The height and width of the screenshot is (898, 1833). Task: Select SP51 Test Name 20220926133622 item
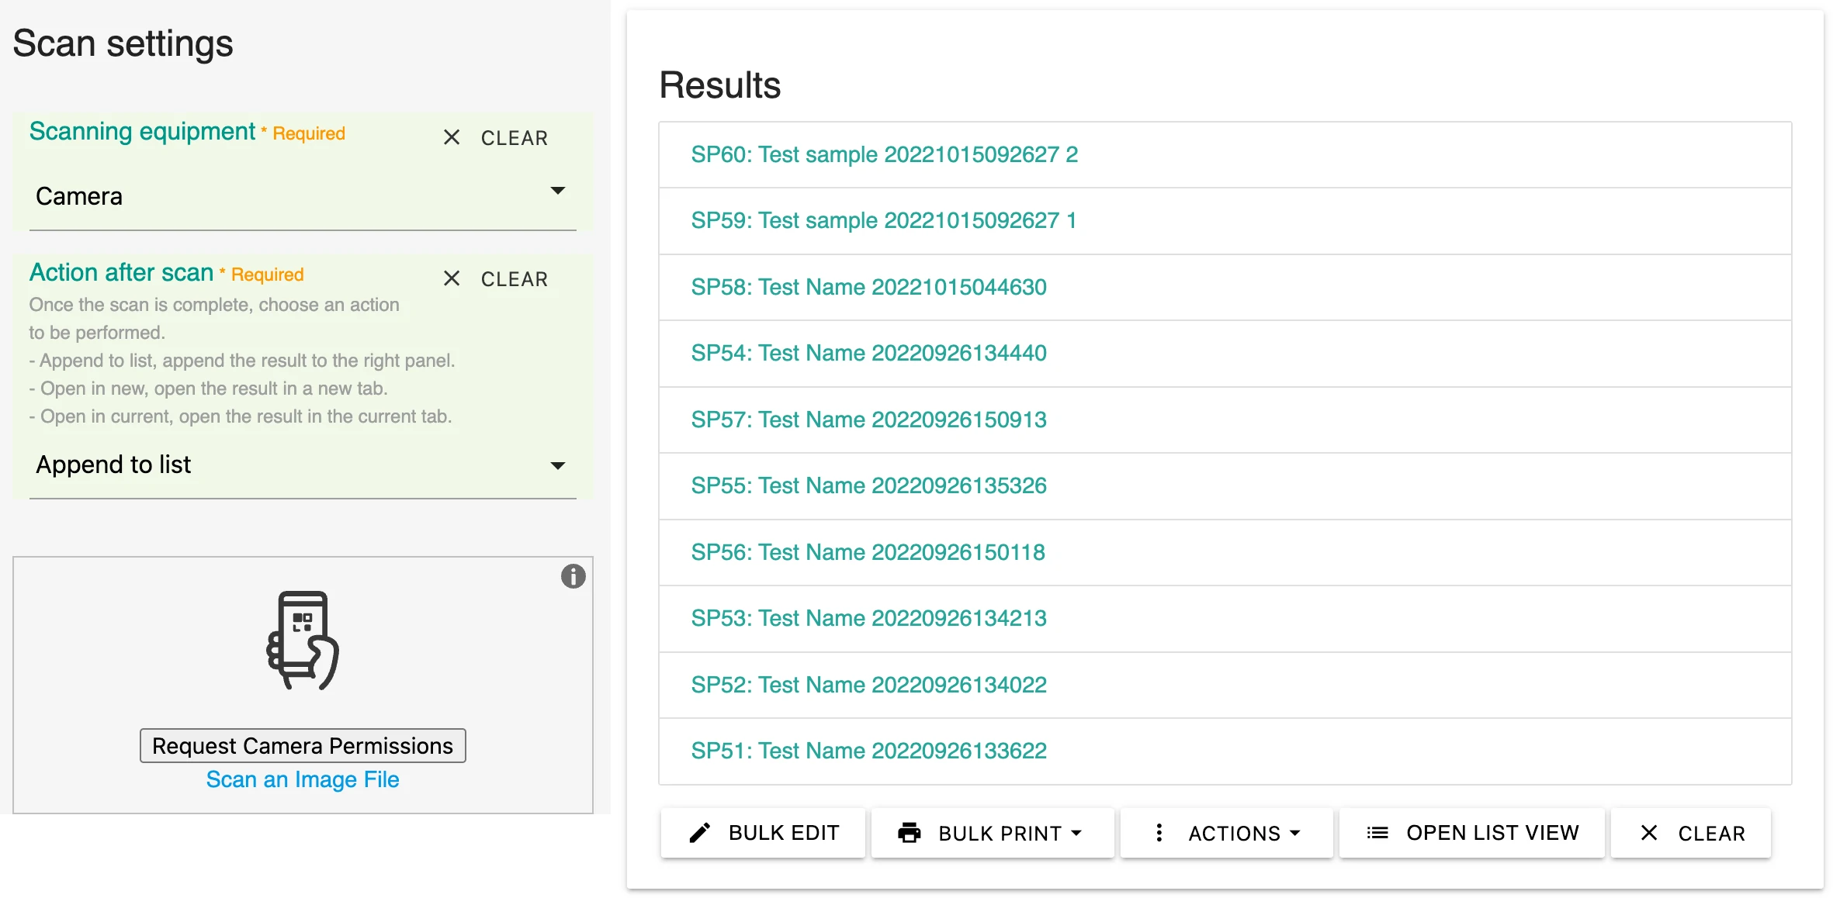point(871,750)
